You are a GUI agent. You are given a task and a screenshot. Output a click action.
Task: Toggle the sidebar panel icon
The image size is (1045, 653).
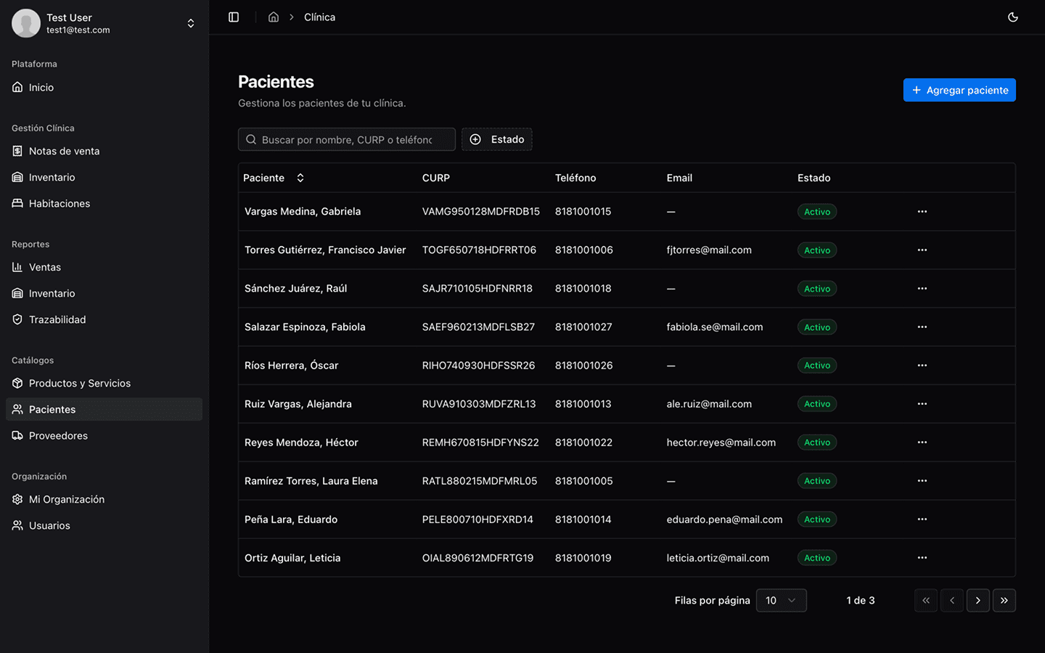coord(234,17)
